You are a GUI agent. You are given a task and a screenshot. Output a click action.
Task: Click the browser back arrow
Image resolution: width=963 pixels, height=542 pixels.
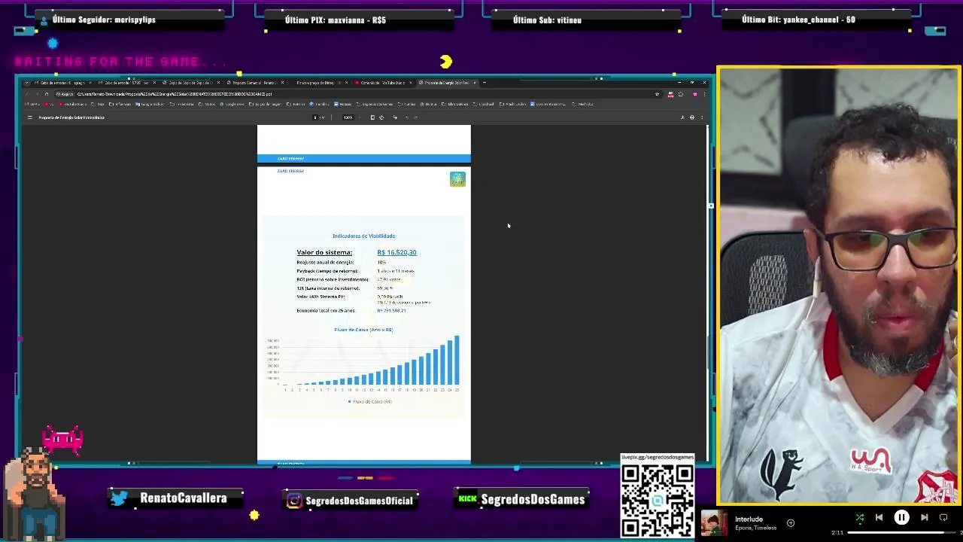pos(26,94)
